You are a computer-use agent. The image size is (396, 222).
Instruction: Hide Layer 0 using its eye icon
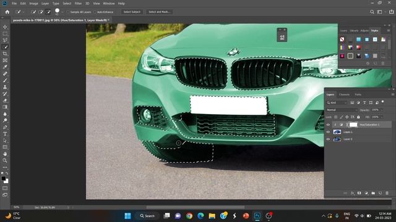[x=328, y=139]
